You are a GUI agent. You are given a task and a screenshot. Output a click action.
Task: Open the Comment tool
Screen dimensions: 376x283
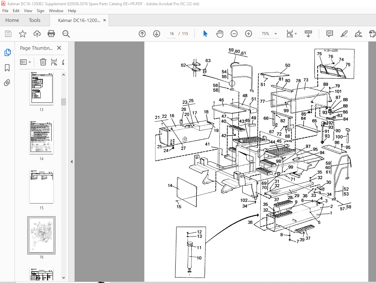point(329,34)
